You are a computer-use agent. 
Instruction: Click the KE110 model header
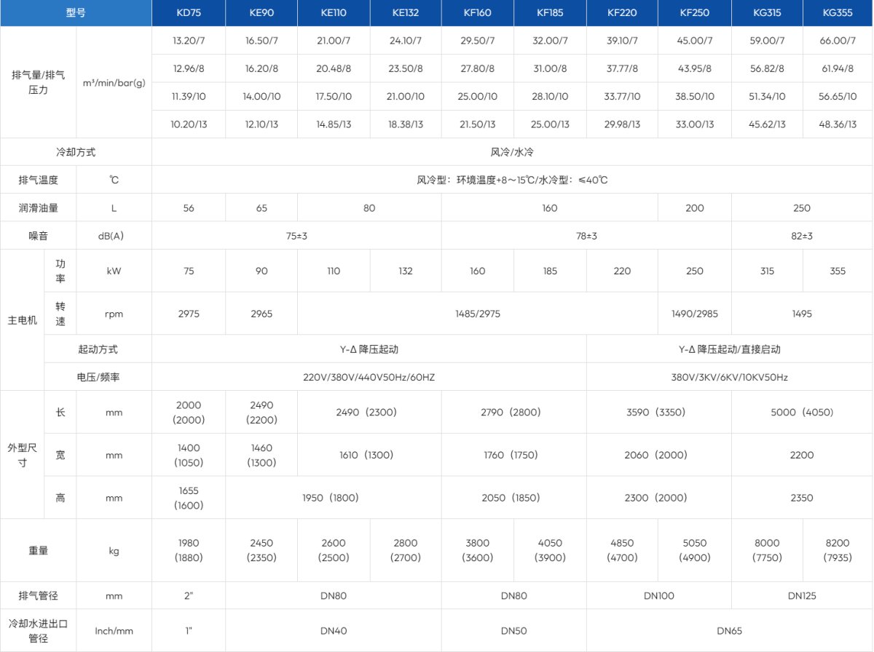click(x=333, y=12)
